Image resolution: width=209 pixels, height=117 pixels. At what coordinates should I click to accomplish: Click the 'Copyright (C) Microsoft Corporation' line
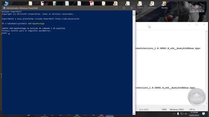pos(38,14)
